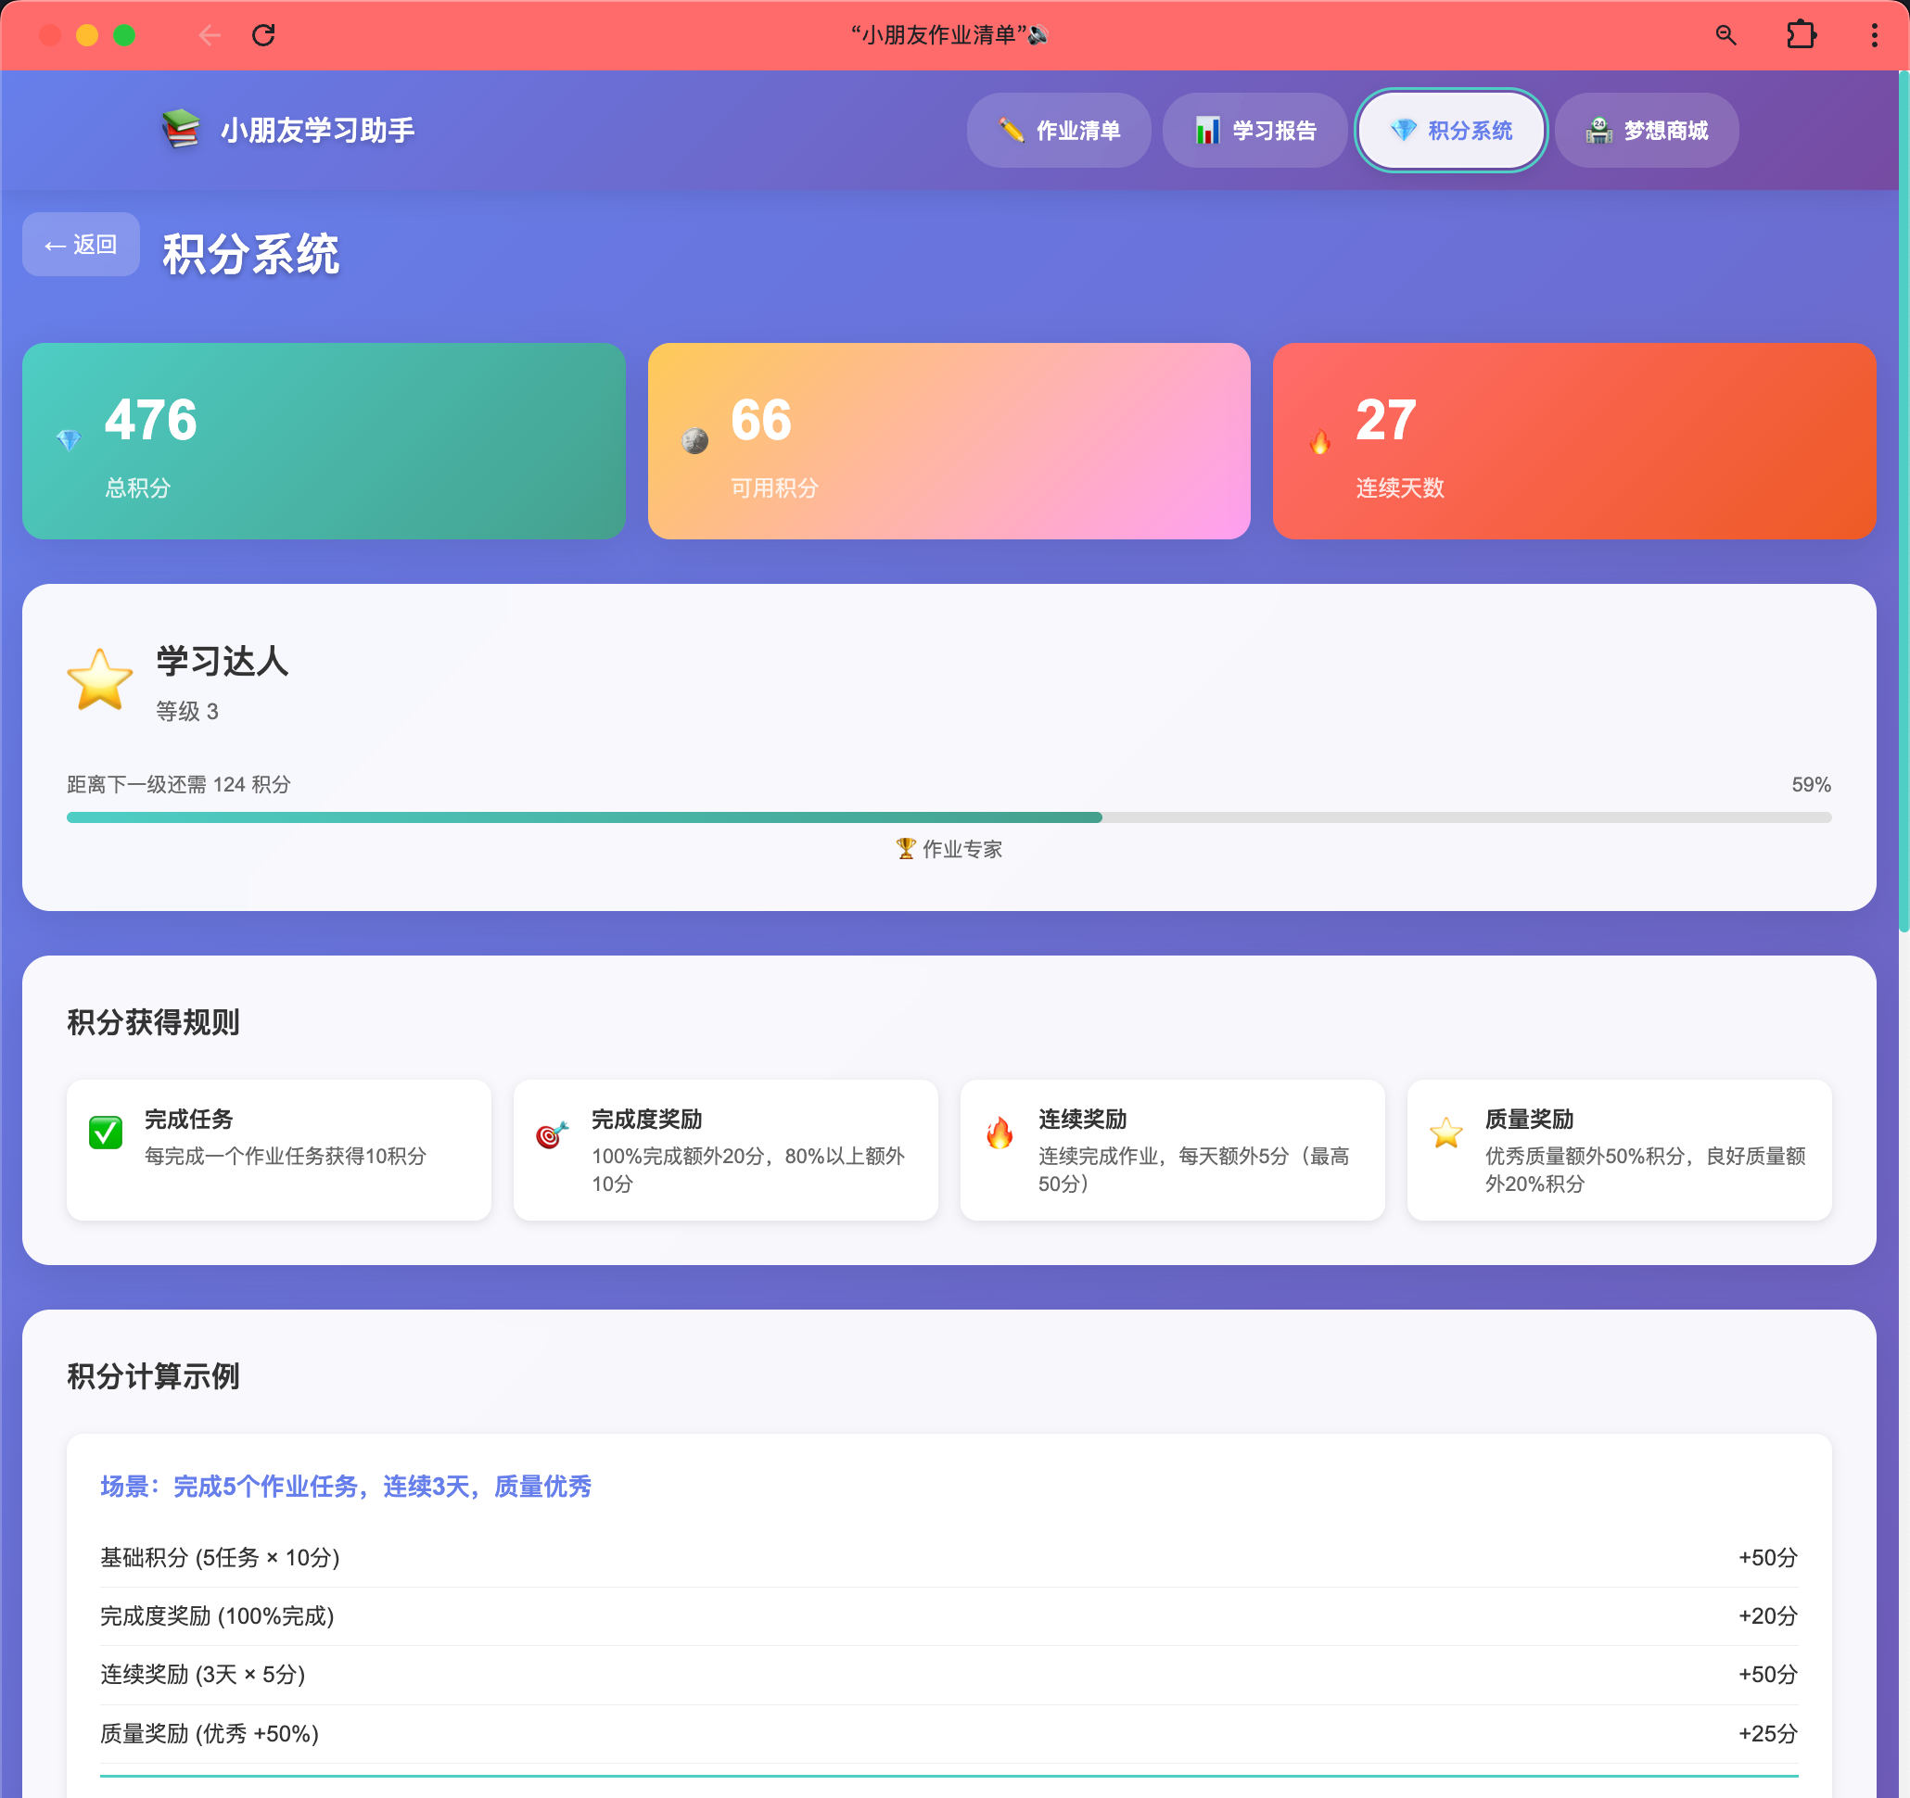Open the magnifier search icon
1910x1798 pixels.
1725,35
